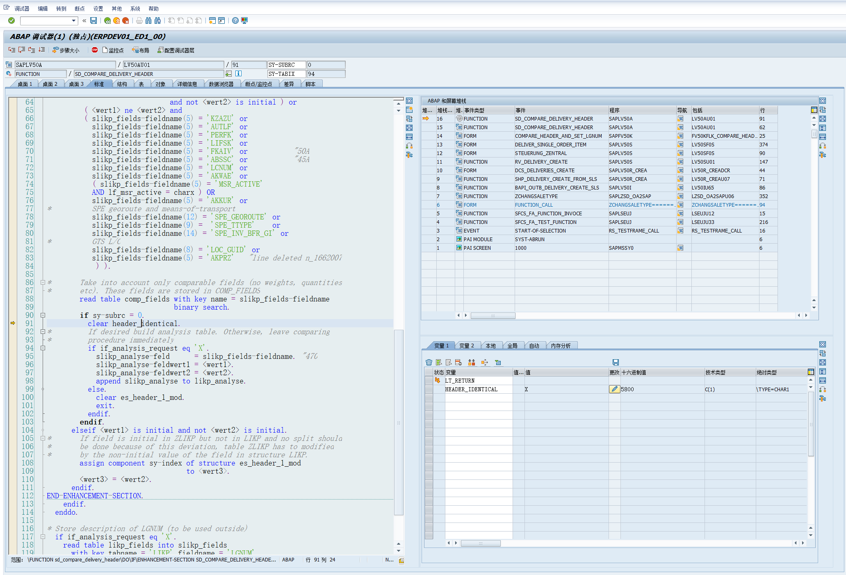Click the Continue (run to breakpoint) icon

42,50
